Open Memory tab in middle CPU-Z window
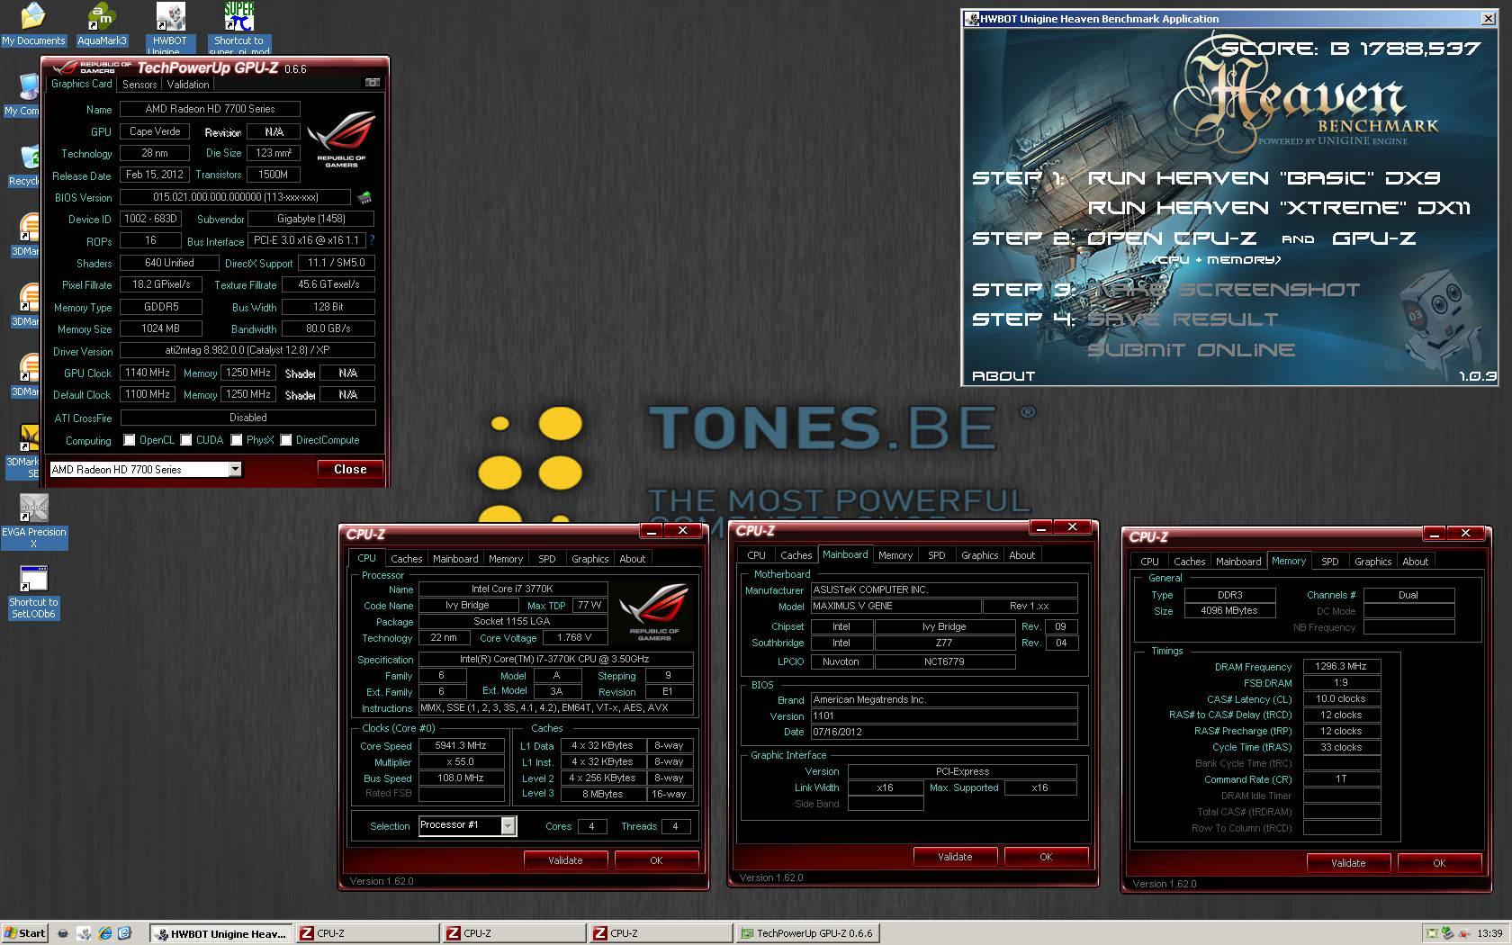The width and height of the screenshot is (1512, 945). tap(895, 555)
